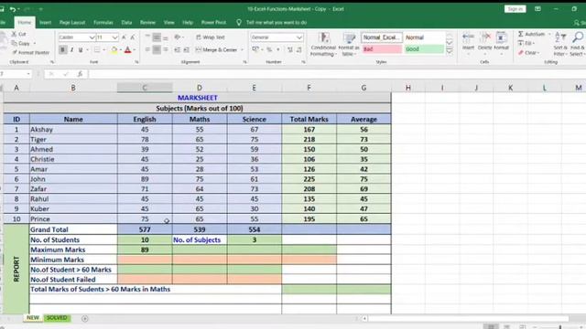Click the Clear button in Editing

pos(528,53)
